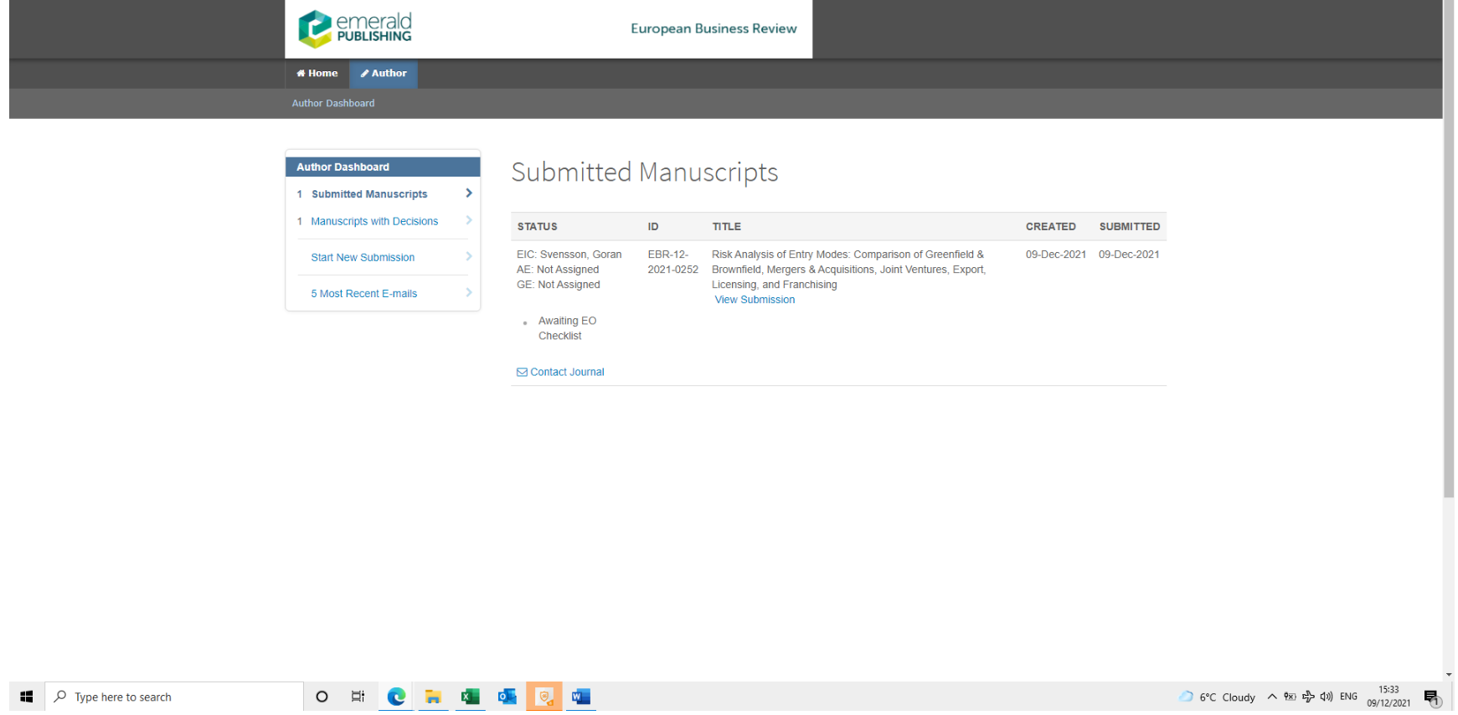Open the notifications action center
The height and width of the screenshot is (715, 1458).
1431,697
